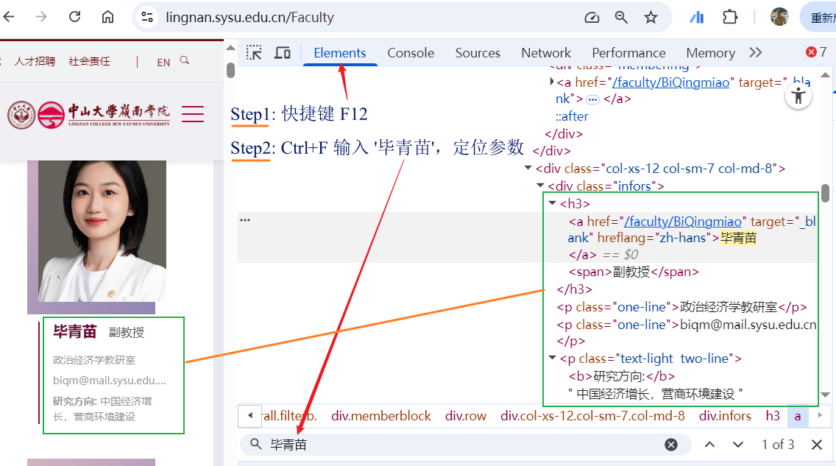Collapse the p text-light two-line node
The width and height of the screenshot is (836, 466).
[553, 359]
